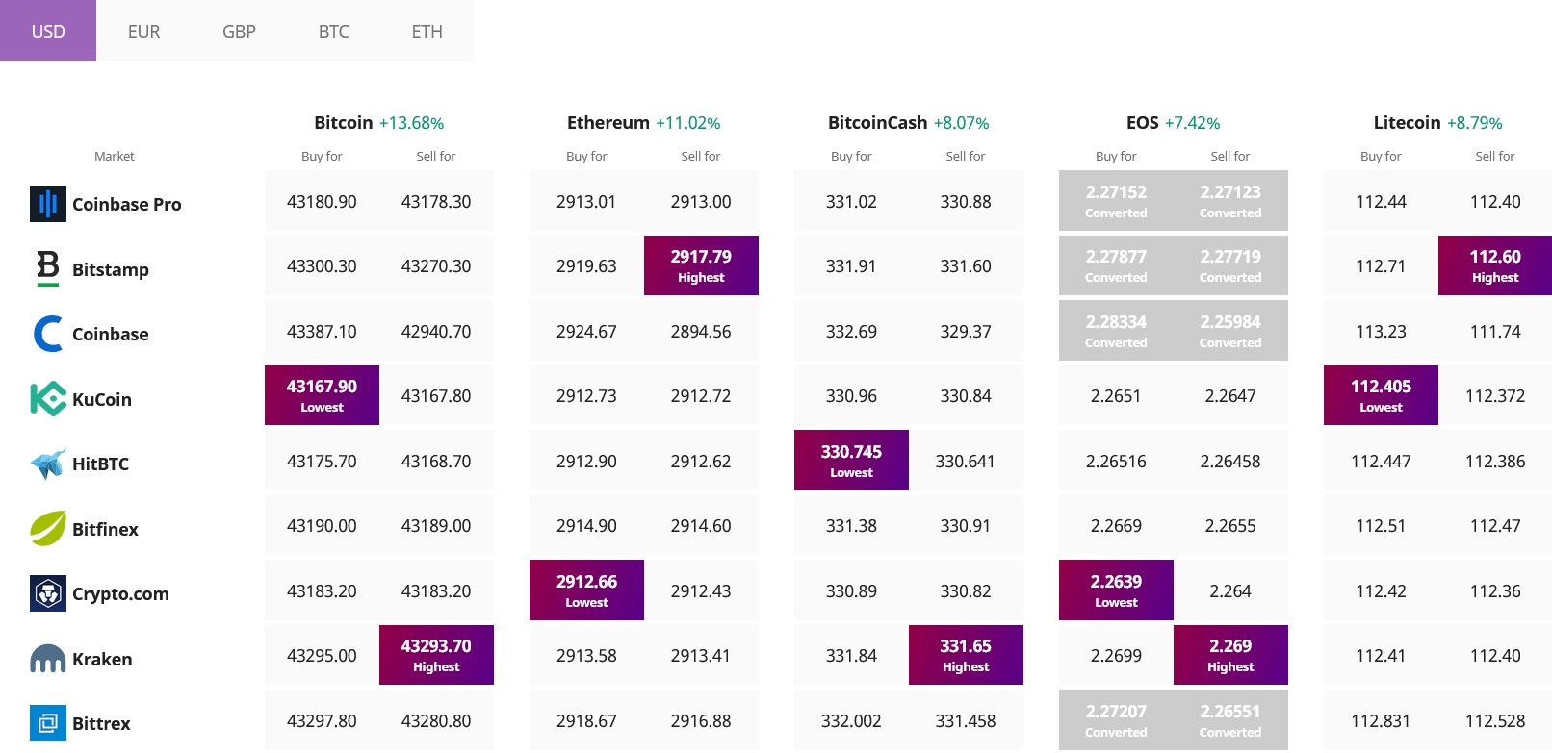This screenshot has width=1552, height=753.
Task: Click Kraken highest BitcoinCash sell price 331.65
Action: (966, 655)
